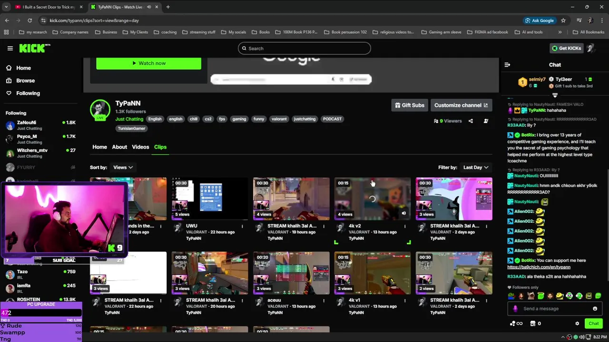
Task: Open three-dot menu for aceuu clip
Action: tap(324, 300)
